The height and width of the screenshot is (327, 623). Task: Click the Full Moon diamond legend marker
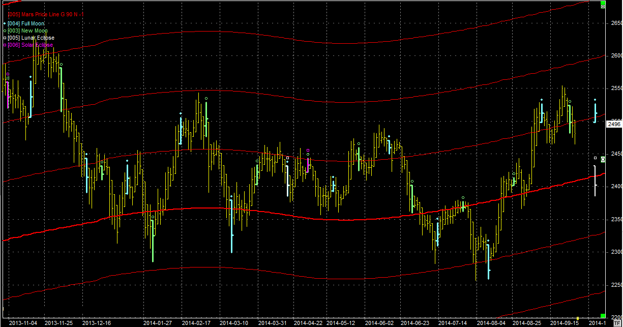[x=5, y=24]
